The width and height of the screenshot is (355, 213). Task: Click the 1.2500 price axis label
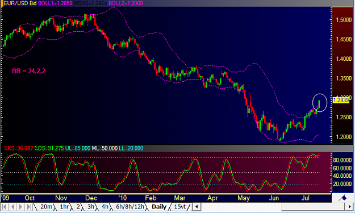pyautogui.click(x=344, y=118)
